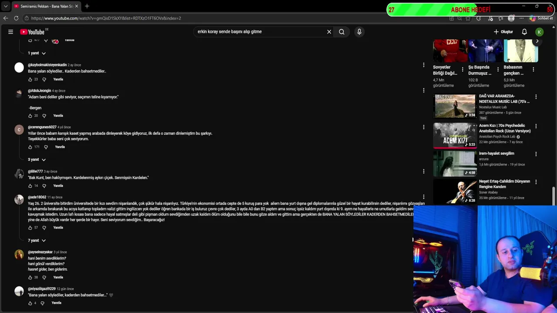This screenshot has width=557, height=313.
Task: Expand the '3 yanıt' replies under @cerengunes6027
Action: click(x=37, y=160)
